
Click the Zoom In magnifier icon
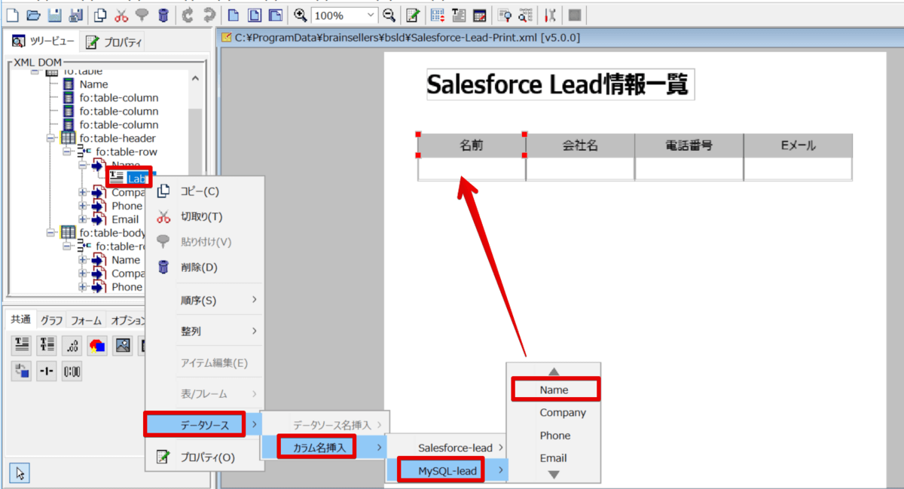pos(301,14)
